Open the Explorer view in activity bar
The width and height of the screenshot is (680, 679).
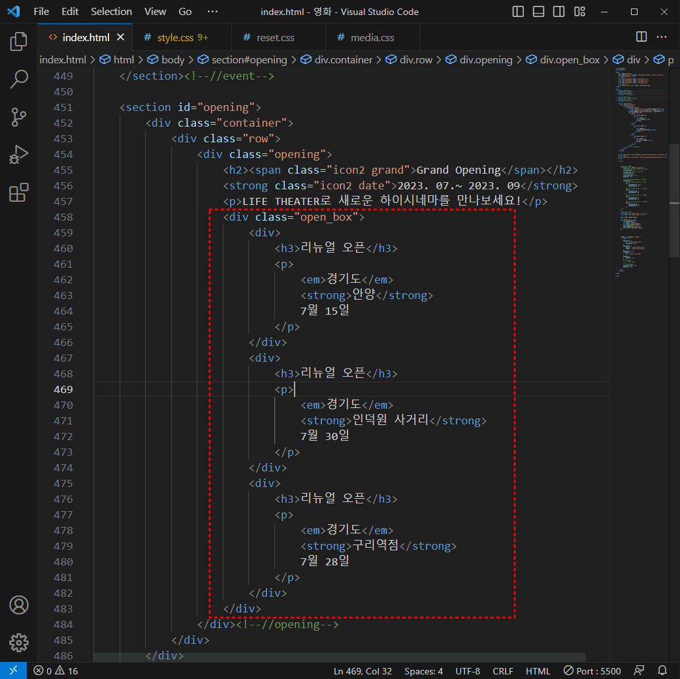[19, 41]
